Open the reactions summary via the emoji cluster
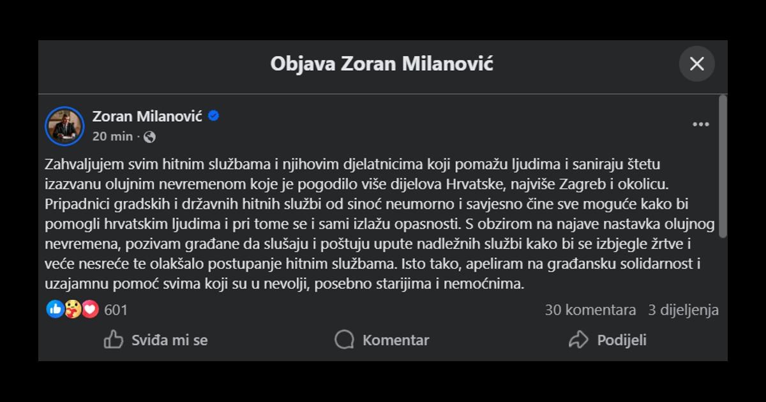Screen dimensions: 766x402 point(71,309)
